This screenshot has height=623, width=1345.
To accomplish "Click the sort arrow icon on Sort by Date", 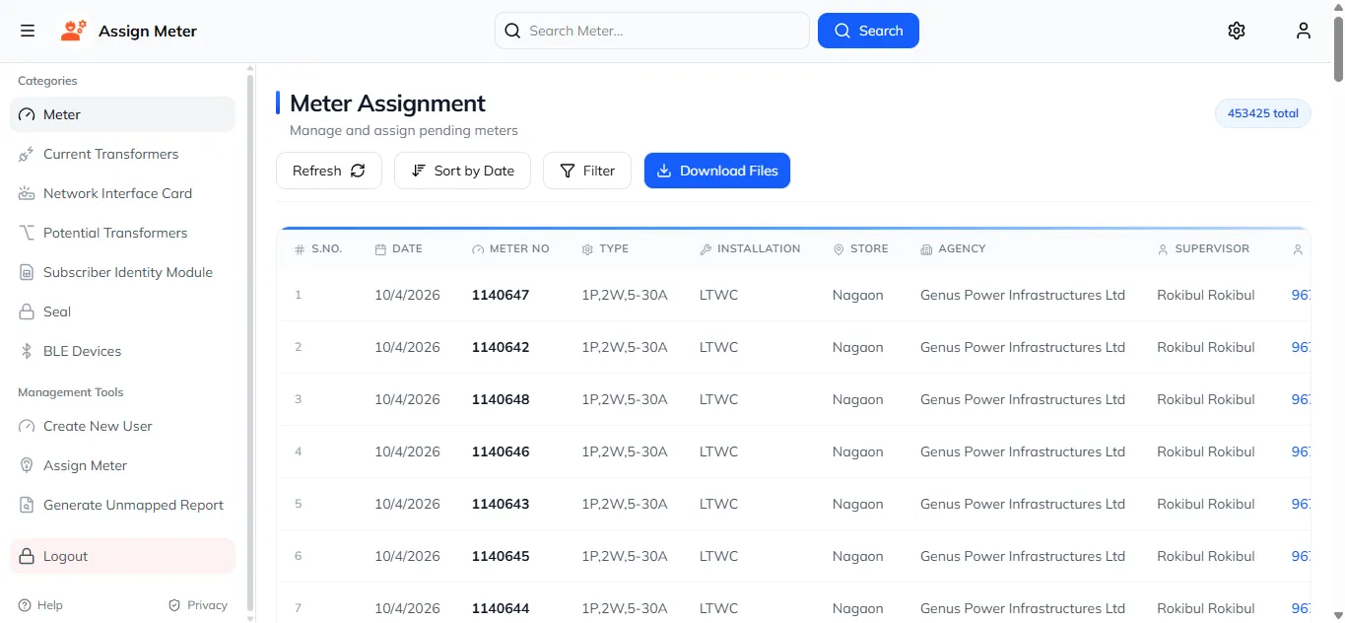I will [419, 171].
